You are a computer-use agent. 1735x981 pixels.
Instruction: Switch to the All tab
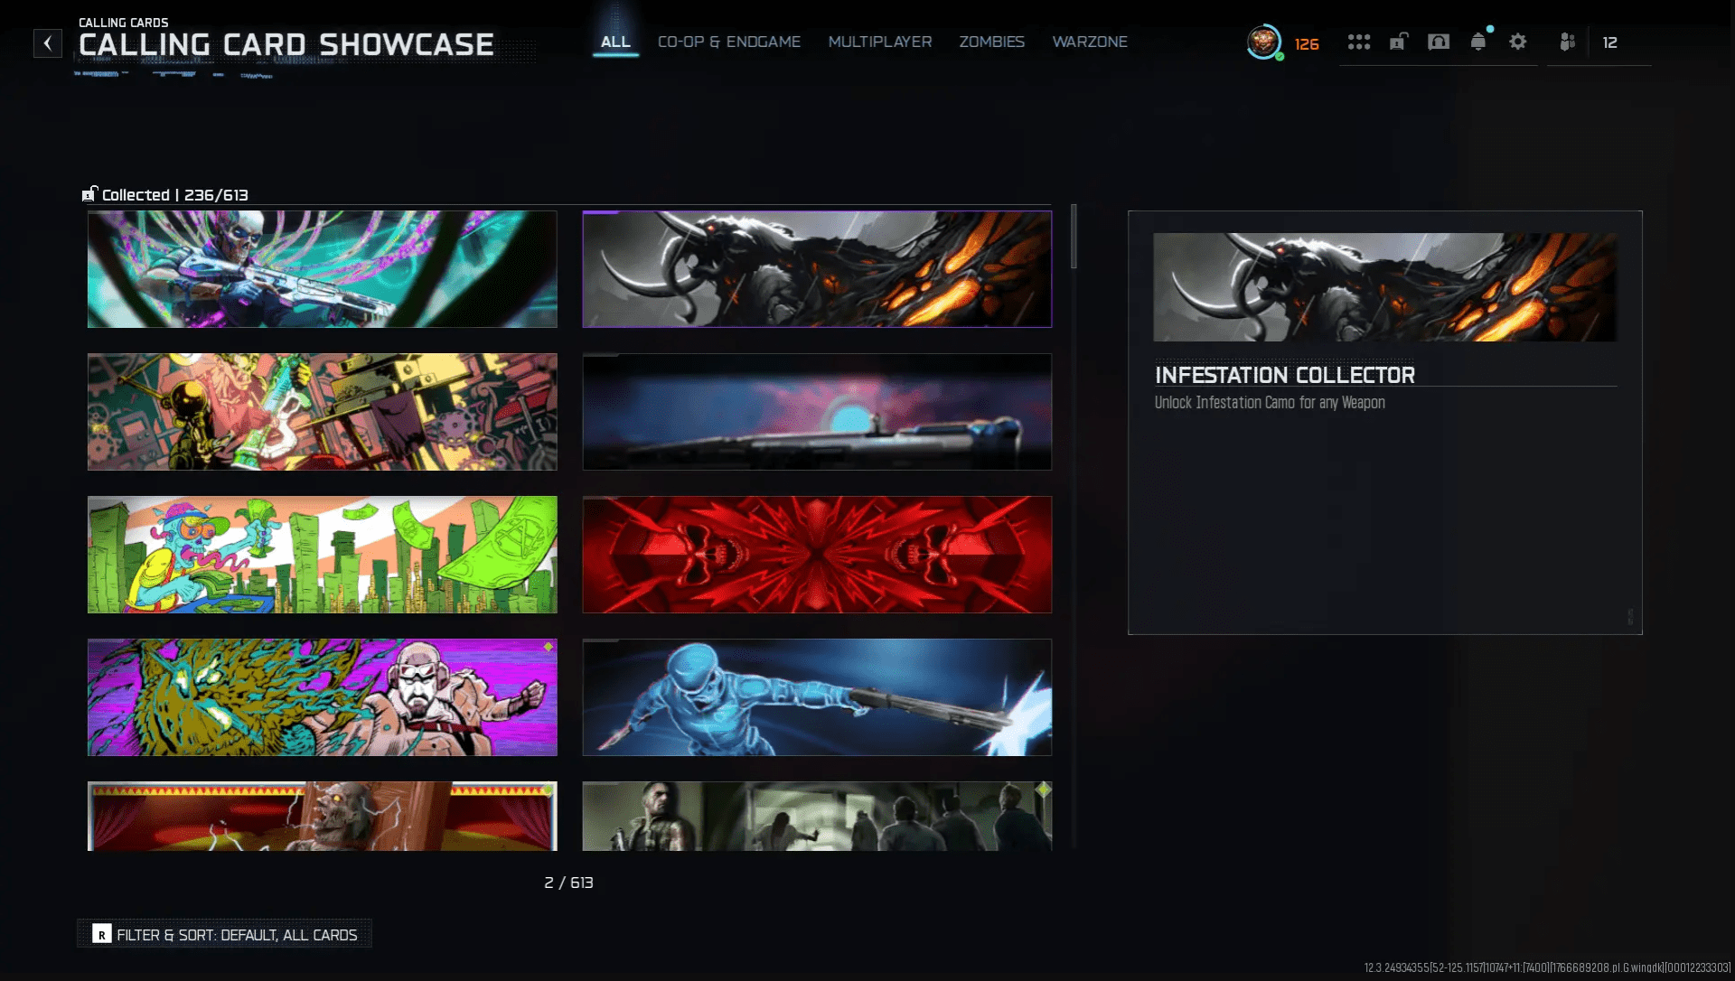pyautogui.click(x=615, y=42)
